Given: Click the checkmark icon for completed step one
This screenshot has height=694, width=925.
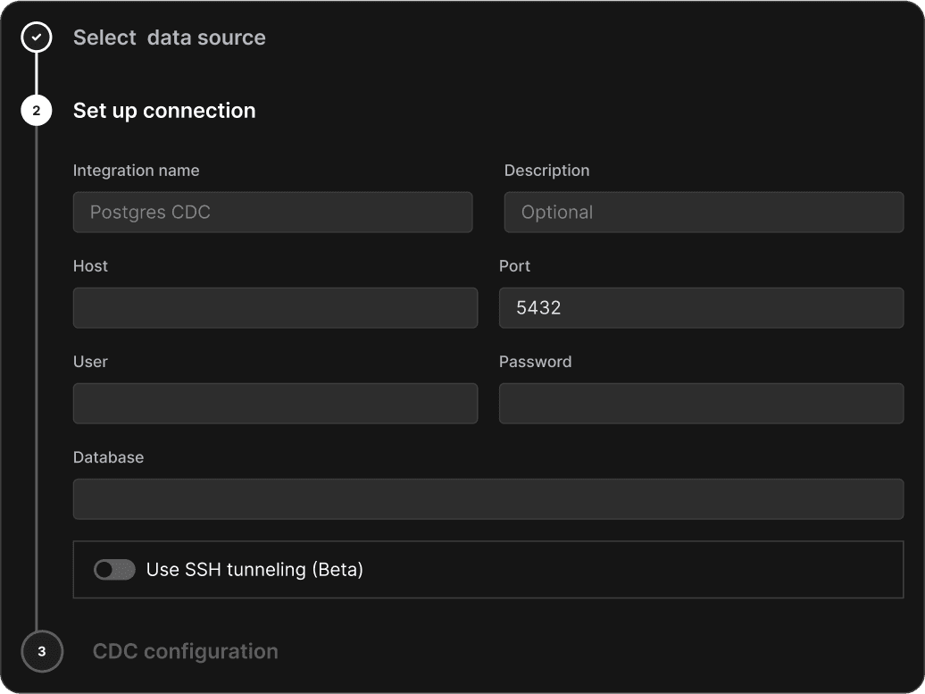Looking at the screenshot, I should 37,38.
